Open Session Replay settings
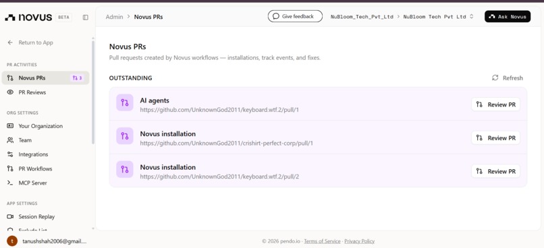This screenshot has height=248, width=544. (x=45, y=216)
